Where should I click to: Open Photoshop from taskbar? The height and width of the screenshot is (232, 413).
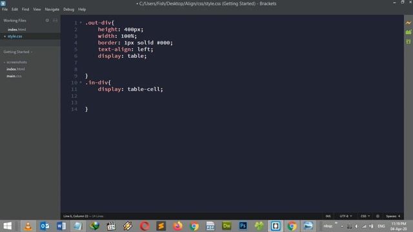(x=243, y=226)
